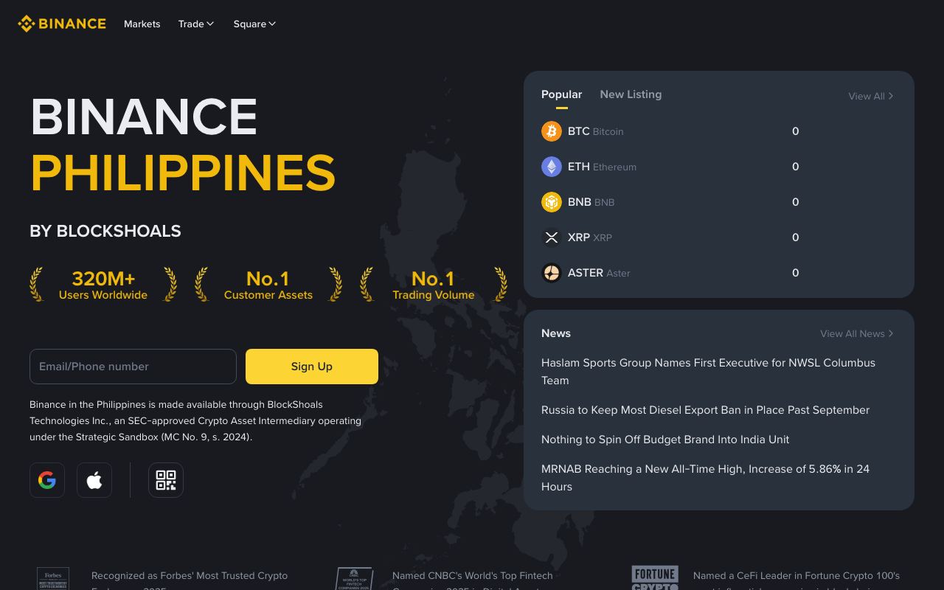Click the 320M+ Users Worldwide badge

click(x=103, y=285)
